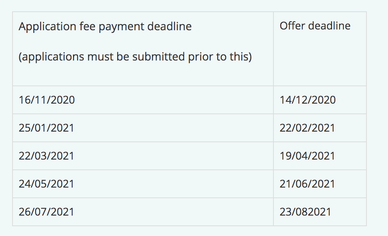Click offer deadline 21/06/2021

(x=307, y=184)
